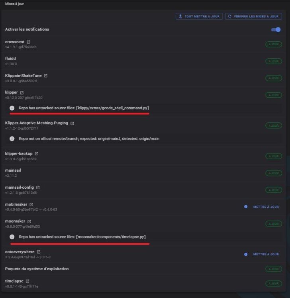Click the klipper untracked files warning icon
290x298 pixels.
pyautogui.click(x=12, y=108)
